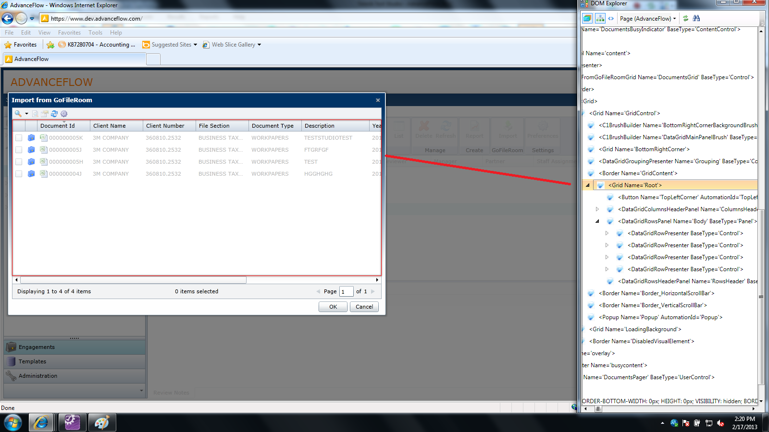Click the blue folder icon in row 000000005J
Viewport: 769px width, 432px height.
[31, 150]
